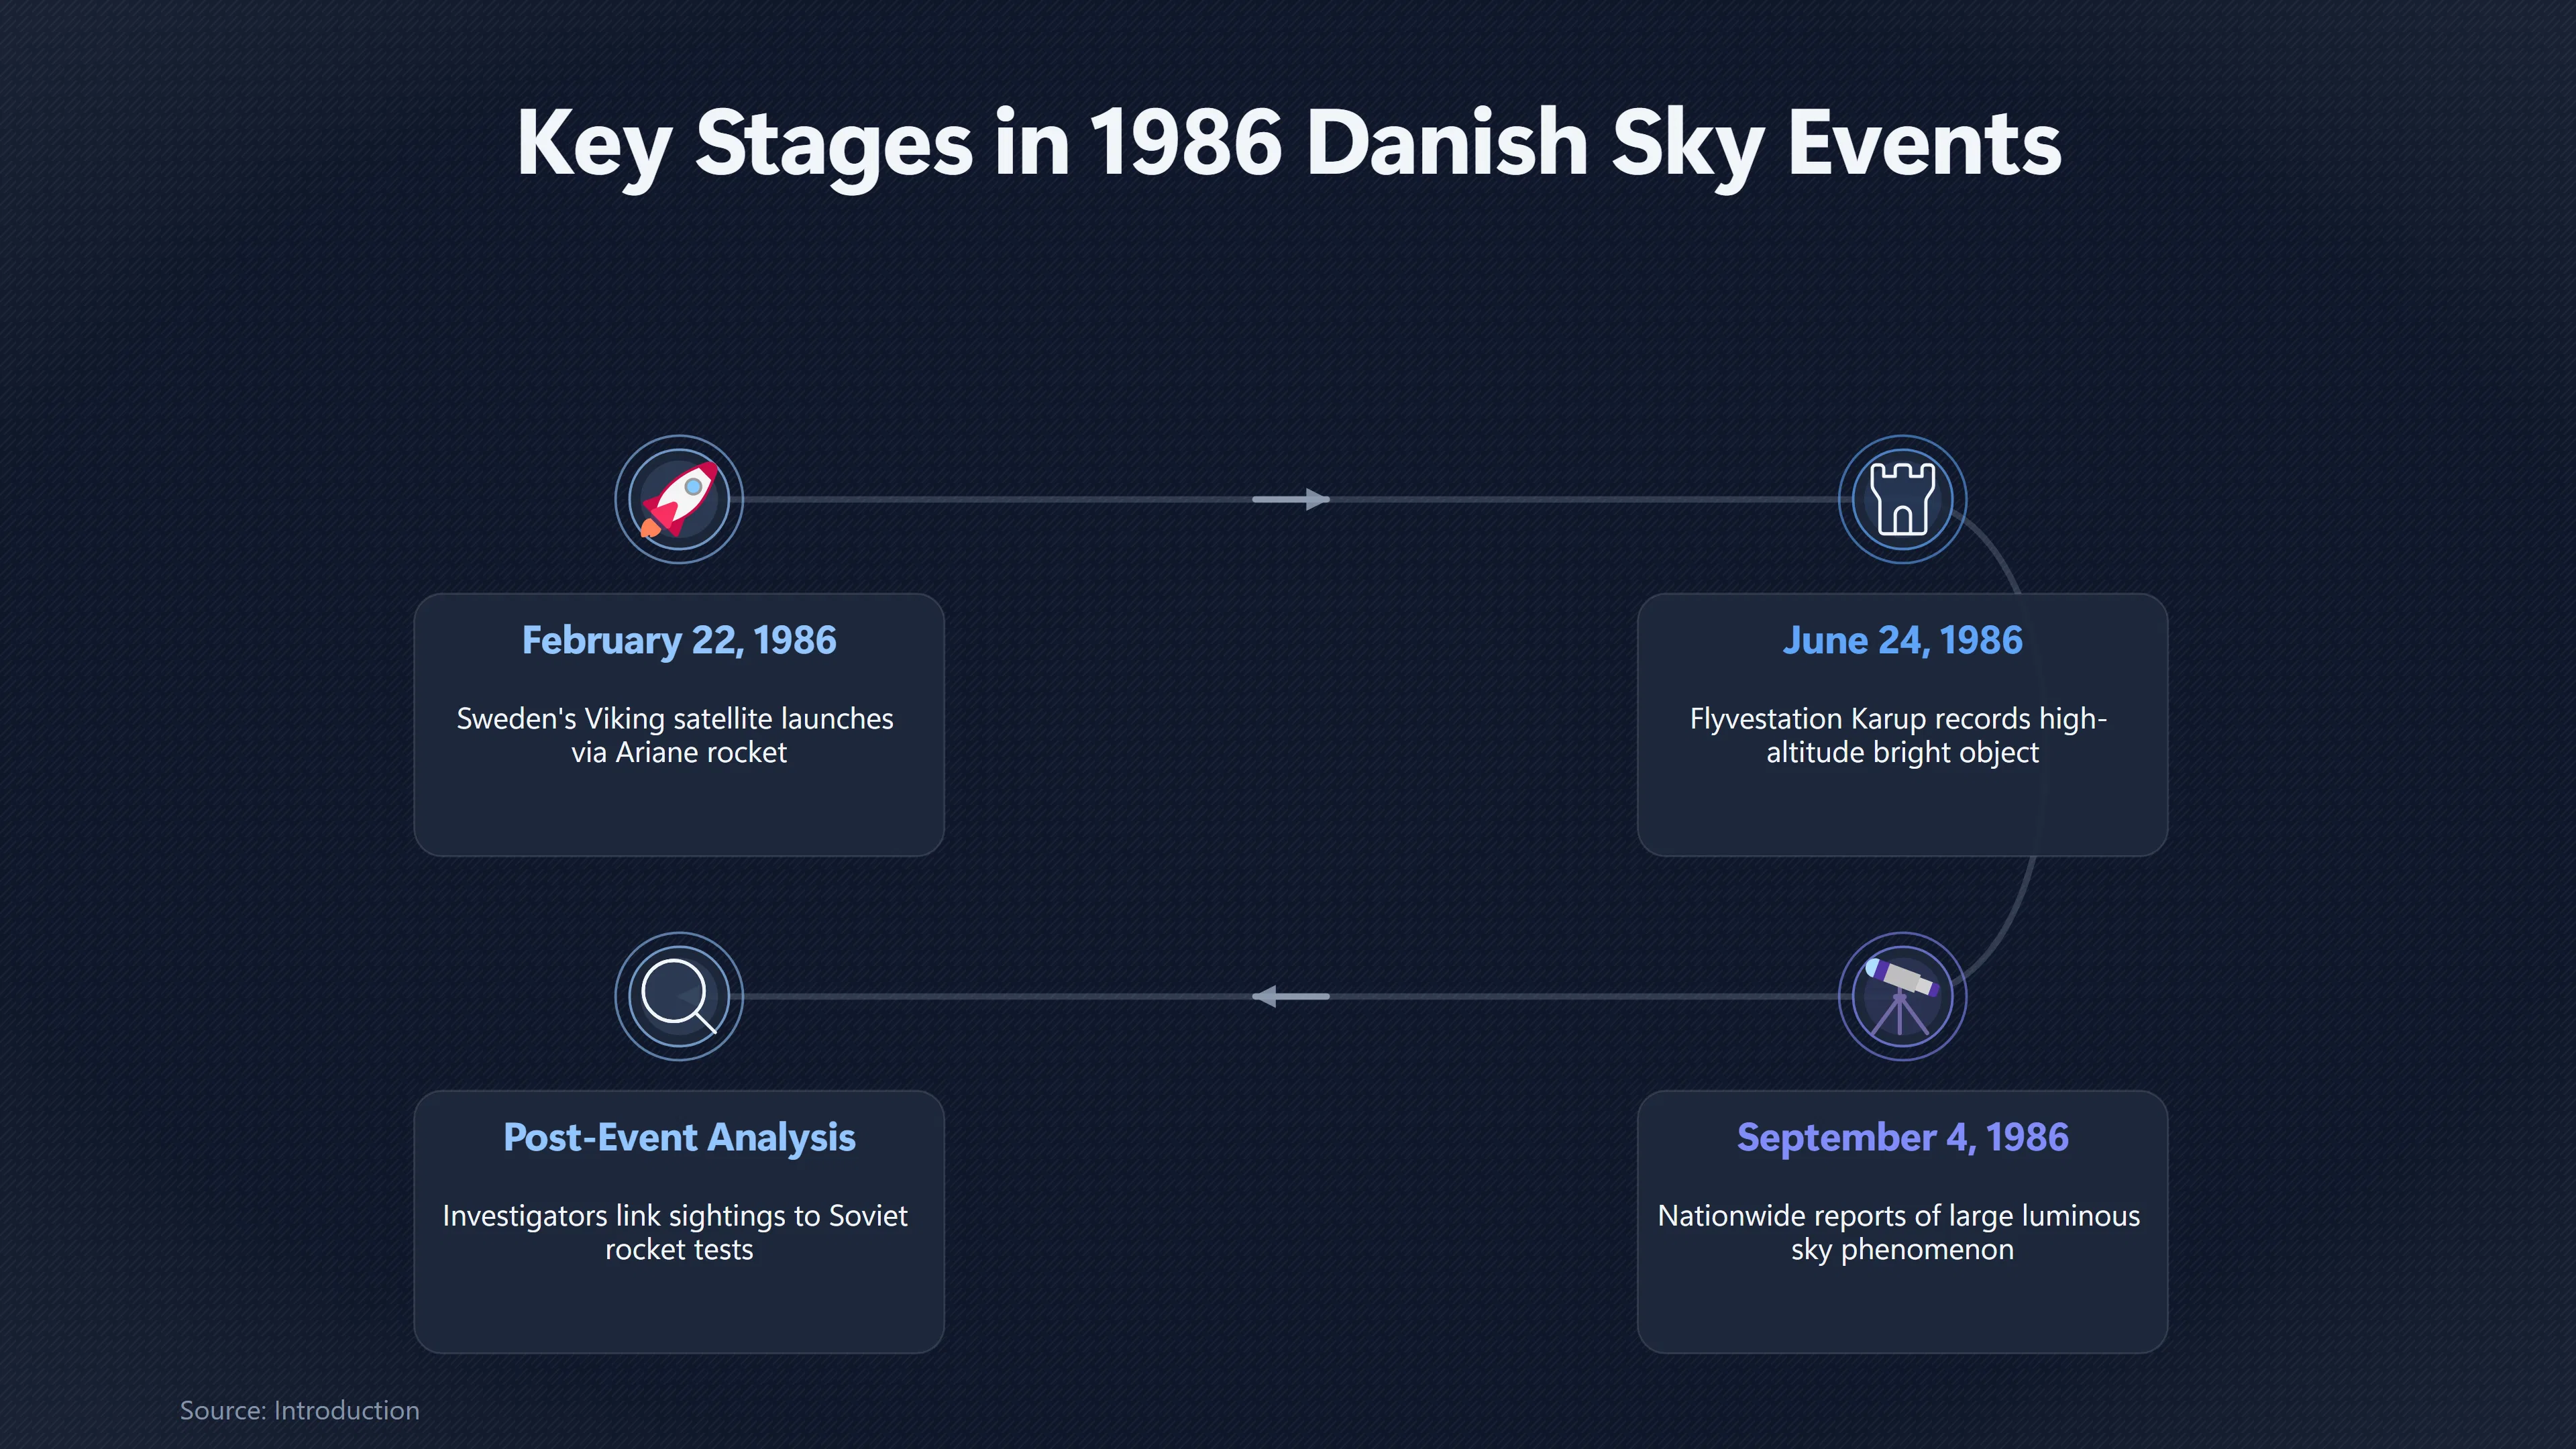Select the September 4 card's empty lower area
This screenshot has height=1449, width=2576.
coord(1902,1309)
